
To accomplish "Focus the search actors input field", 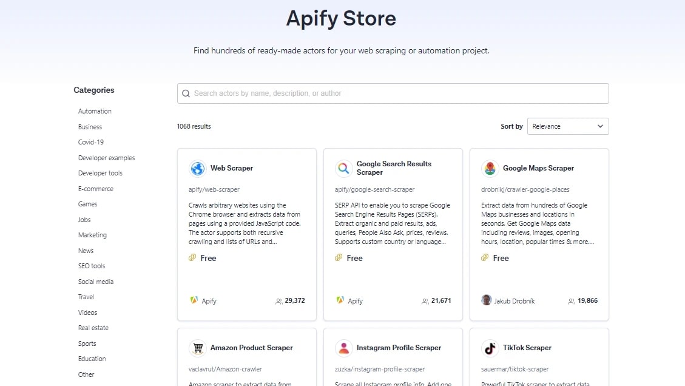I will pos(393,93).
